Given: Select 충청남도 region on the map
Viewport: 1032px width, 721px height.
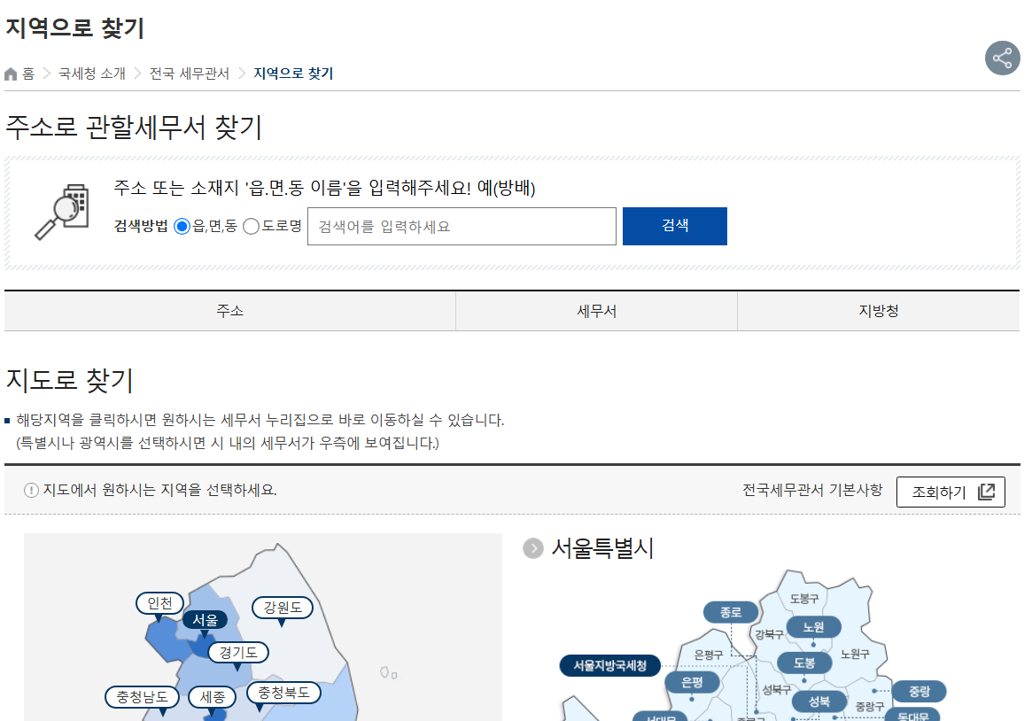Looking at the screenshot, I should coord(142,697).
